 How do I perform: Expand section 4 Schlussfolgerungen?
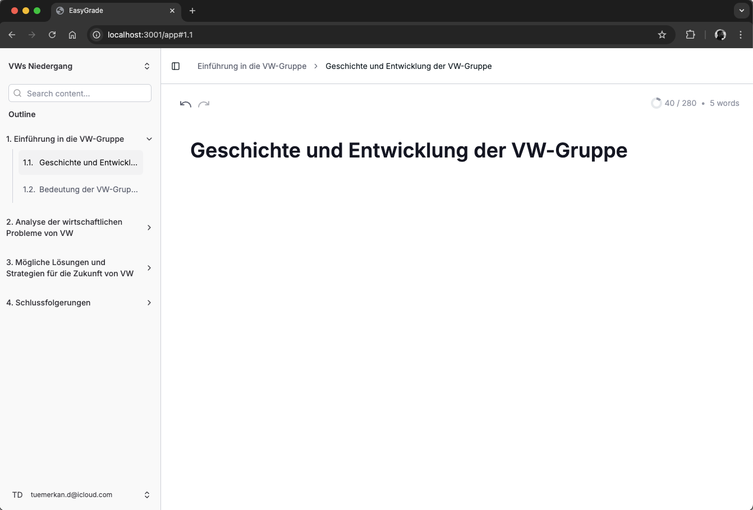coord(149,303)
